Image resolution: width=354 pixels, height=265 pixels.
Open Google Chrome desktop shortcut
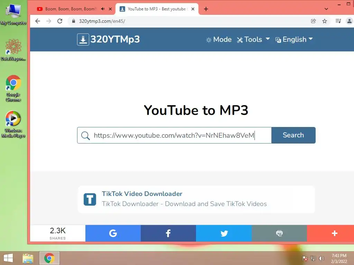point(13,88)
